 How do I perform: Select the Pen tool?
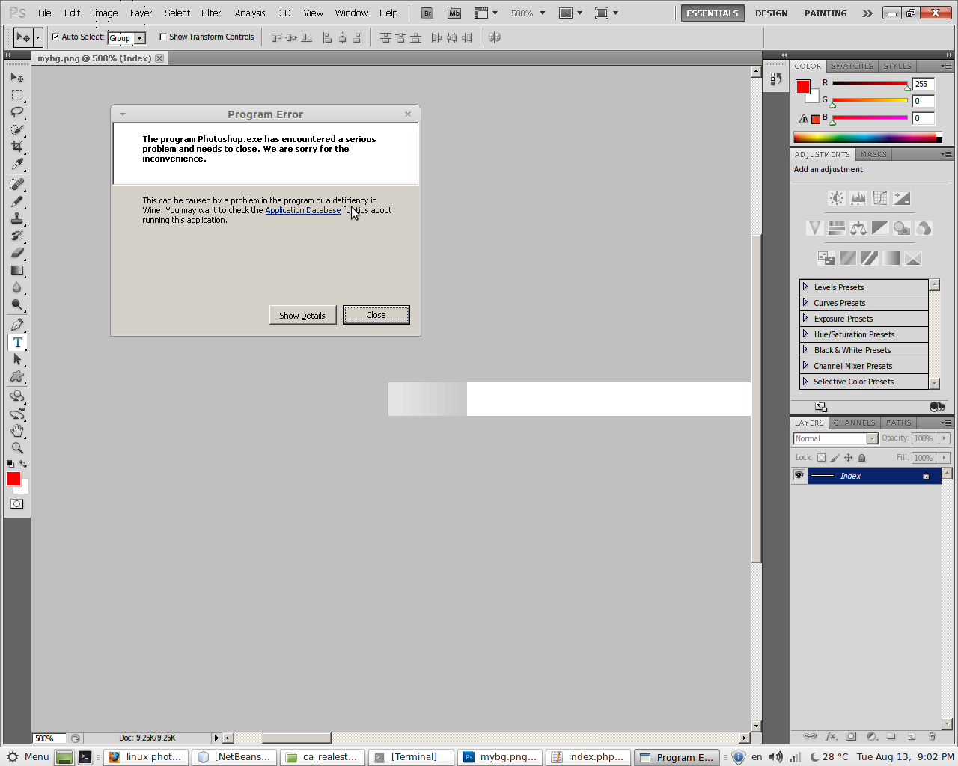point(17,325)
